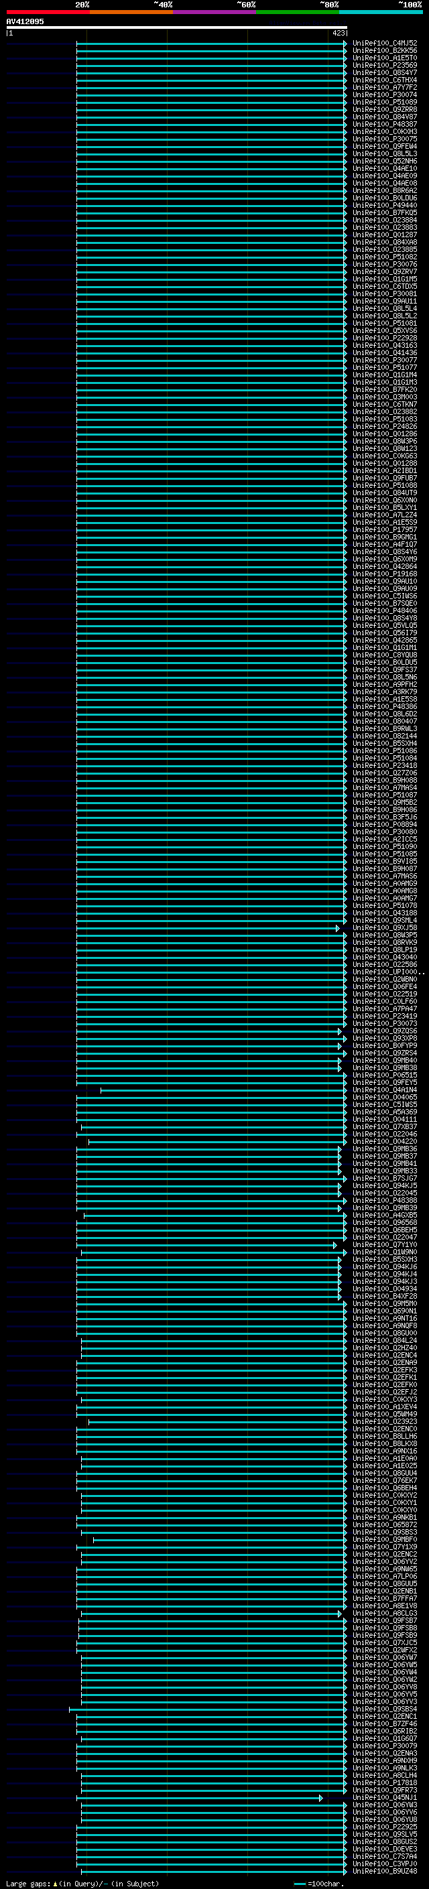Select the UniRef100_Q06YV8 label
Screen dimensions: 429x1889
coord(384,1687)
